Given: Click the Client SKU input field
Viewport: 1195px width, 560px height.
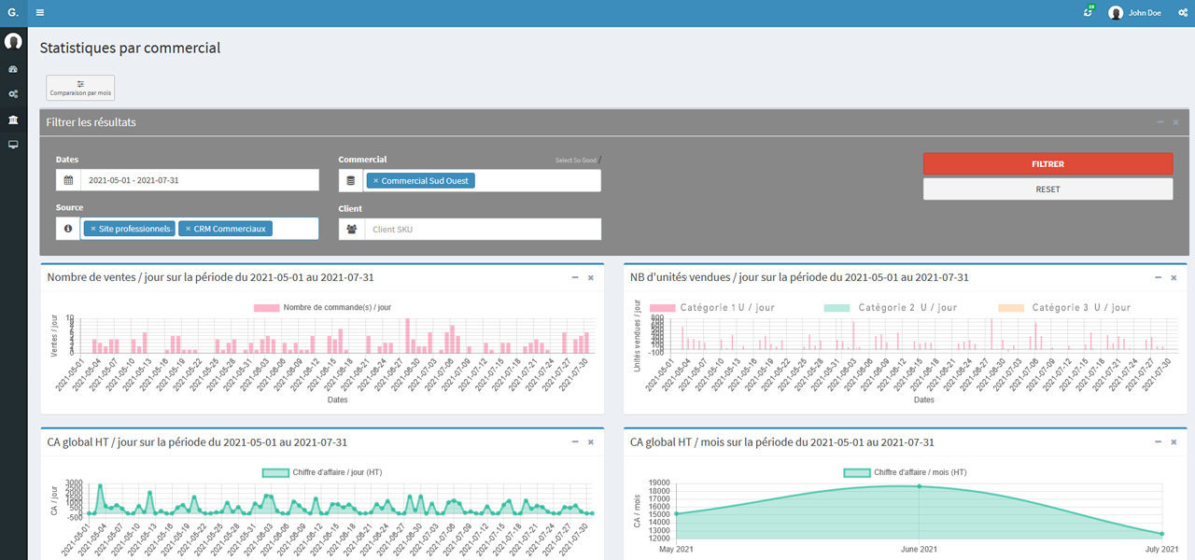Looking at the screenshot, I should point(482,229).
